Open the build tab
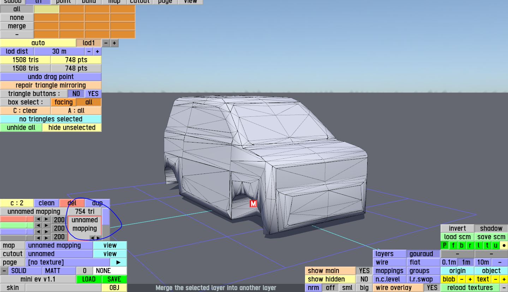The image size is (508, 292). pos(89,2)
